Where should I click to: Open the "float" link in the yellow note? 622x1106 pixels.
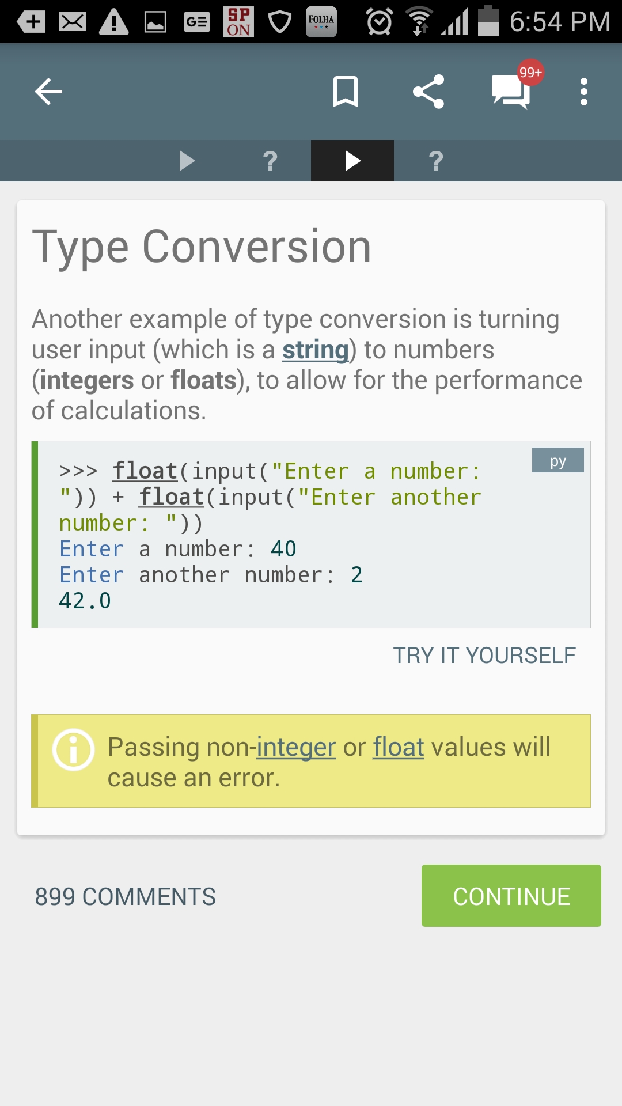click(399, 748)
